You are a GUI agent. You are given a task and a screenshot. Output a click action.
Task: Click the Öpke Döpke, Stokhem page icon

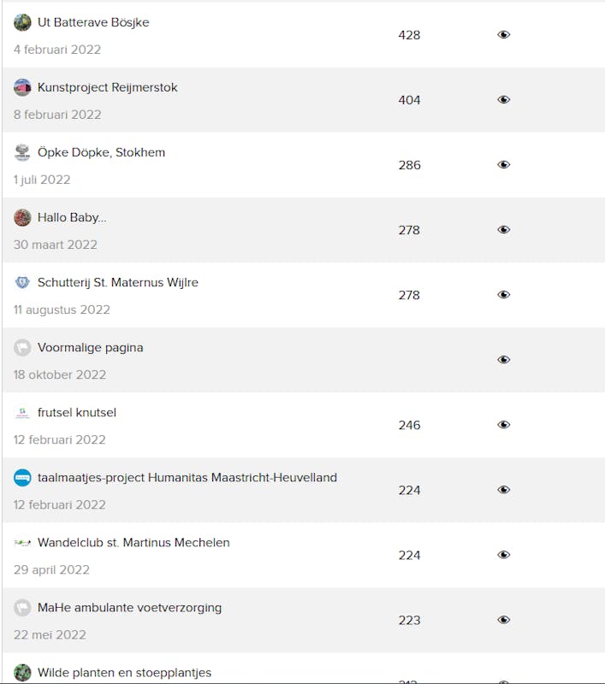click(x=22, y=152)
